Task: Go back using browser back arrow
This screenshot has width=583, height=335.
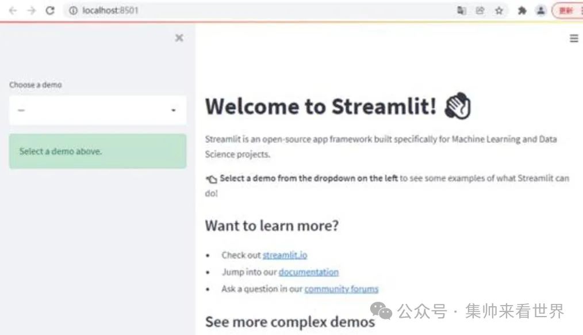Action: click(13, 10)
